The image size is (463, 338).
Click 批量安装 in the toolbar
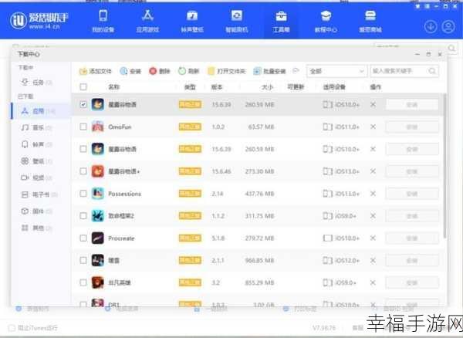tap(269, 71)
